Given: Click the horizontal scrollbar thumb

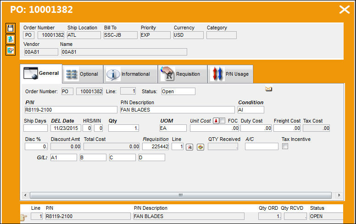Looking at the screenshot, I should (180, 195).
